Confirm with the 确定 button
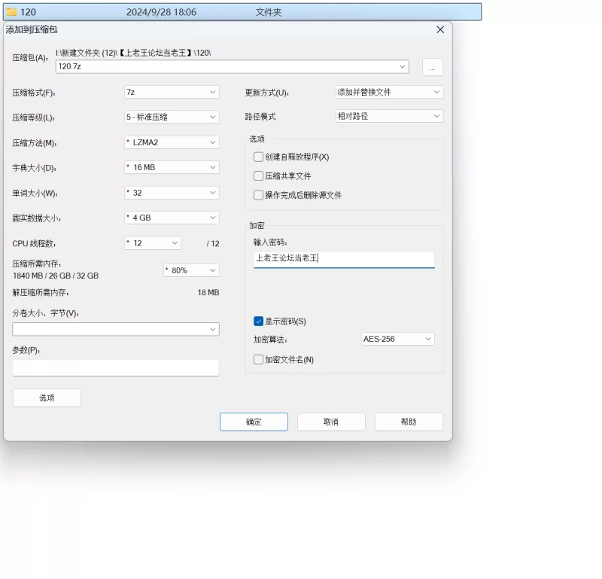 pyautogui.click(x=254, y=422)
